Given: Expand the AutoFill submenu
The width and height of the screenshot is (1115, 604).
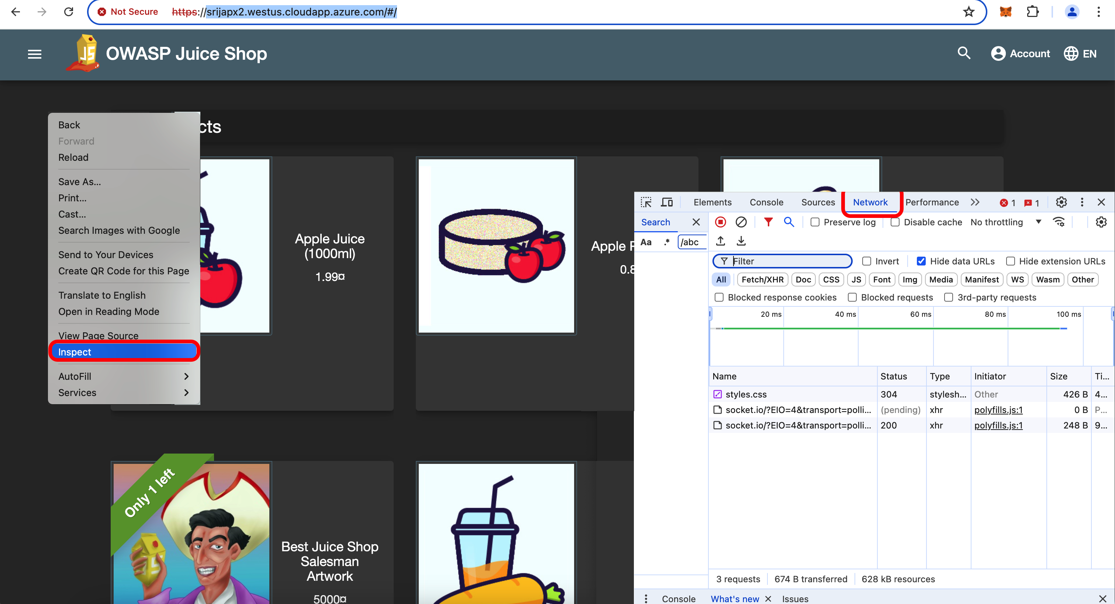Looking at the screenshot, I should coord(124,376).
